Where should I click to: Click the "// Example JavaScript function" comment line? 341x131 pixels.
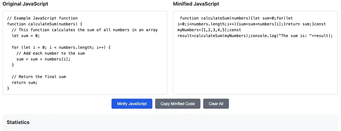click(42, 18)
